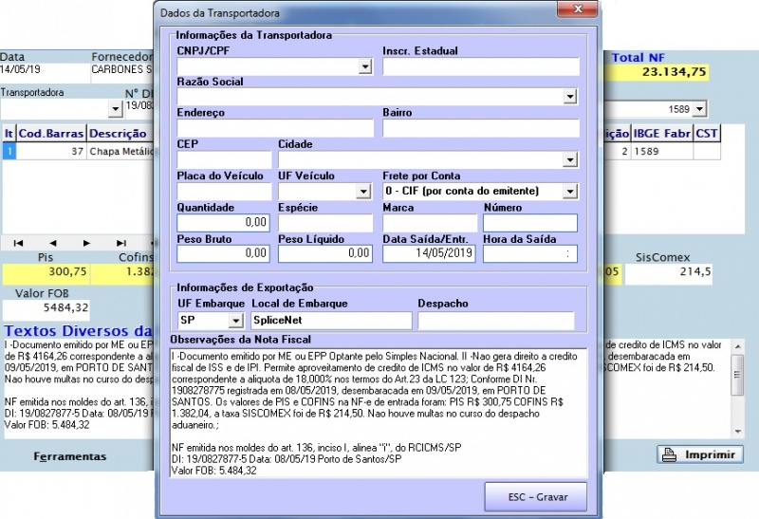Expand the UF Veículo dropdown

click(363, 192)
